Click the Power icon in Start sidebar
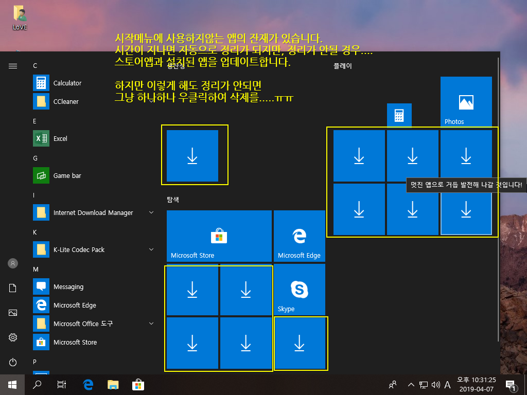 (13, 362)
